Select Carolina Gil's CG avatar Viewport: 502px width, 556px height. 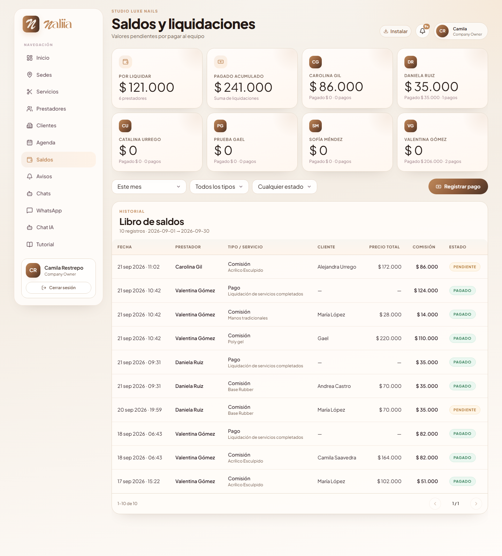(315, 62)
